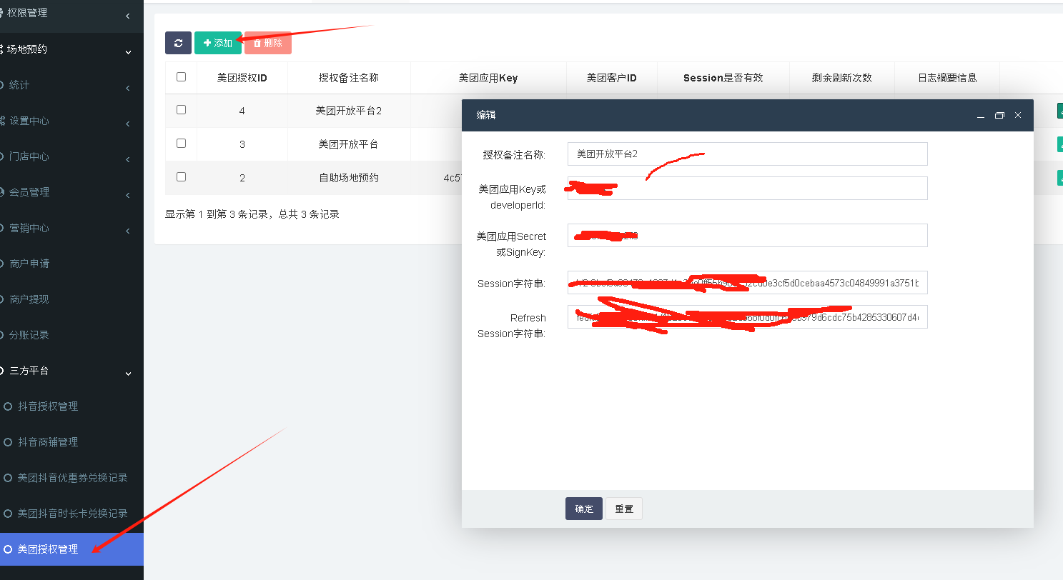
Task: Open 美团抖音时长卡兑换记录 page
Action: (x=71, y=514)
